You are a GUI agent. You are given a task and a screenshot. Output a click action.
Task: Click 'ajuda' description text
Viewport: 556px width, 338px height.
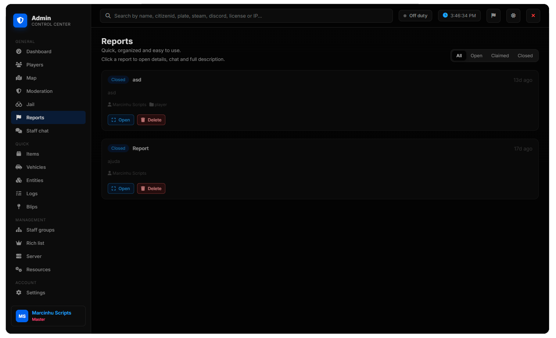[114, 161]
